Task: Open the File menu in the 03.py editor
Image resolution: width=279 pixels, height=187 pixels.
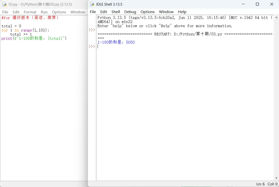Action: [x=5, y=12]
